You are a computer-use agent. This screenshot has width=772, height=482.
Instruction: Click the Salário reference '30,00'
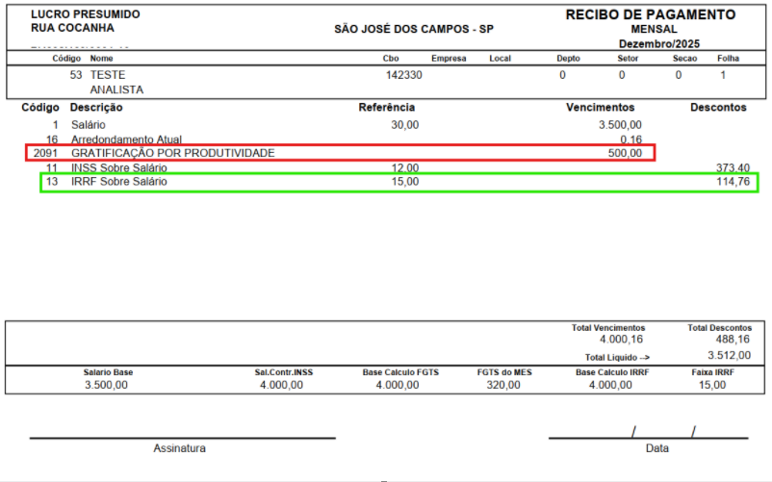[404, 125]
